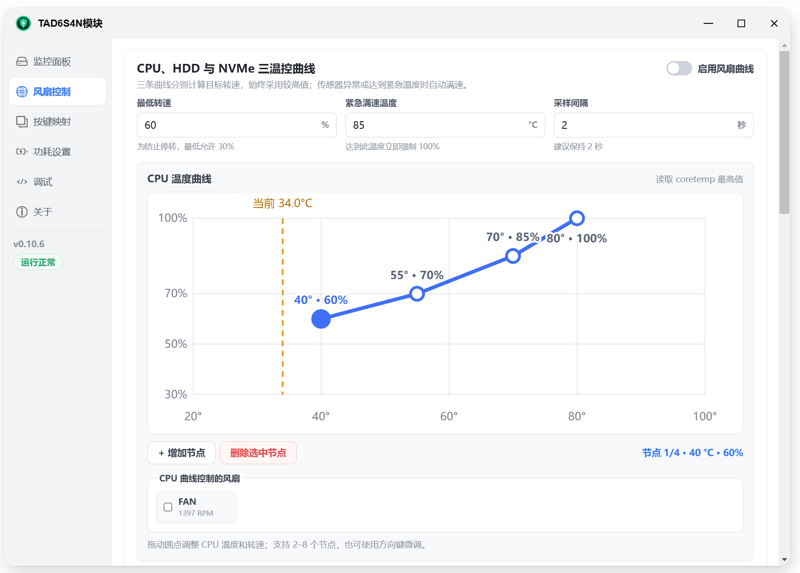Click the 删除选中节点 button
This screenshot has width=800, height=573.
click(258, 453)
